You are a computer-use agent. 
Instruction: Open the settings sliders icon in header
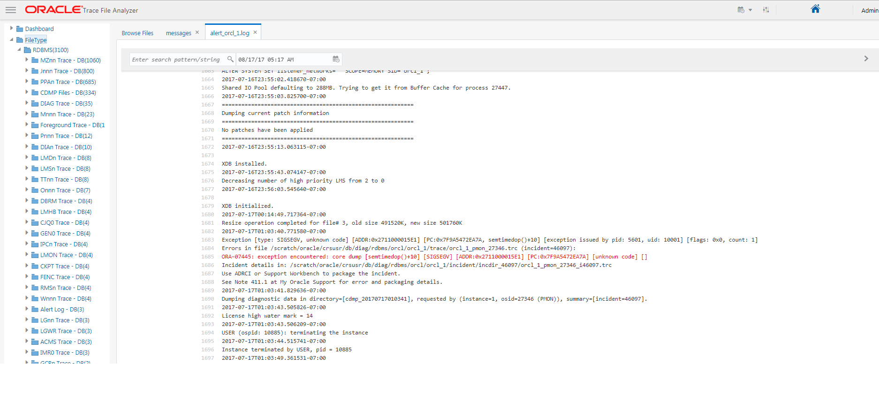point(766,10)
